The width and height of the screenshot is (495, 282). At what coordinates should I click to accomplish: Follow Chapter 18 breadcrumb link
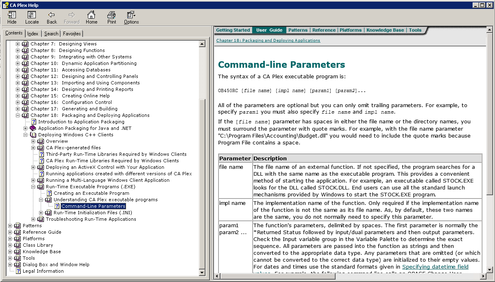268,41
